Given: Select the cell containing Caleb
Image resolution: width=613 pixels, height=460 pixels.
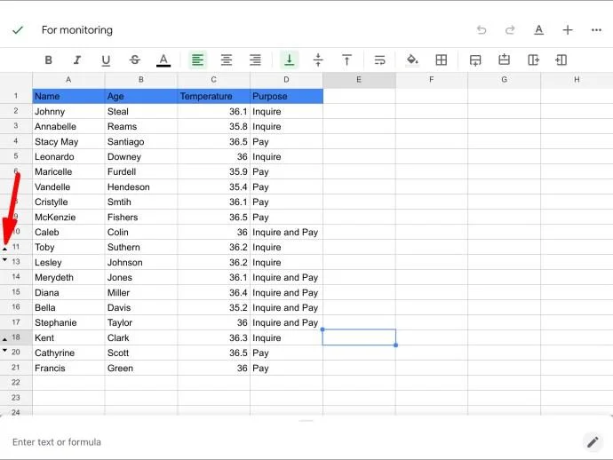Looking at the screenshot, I should pyautogui.click(x=68, y=232).
